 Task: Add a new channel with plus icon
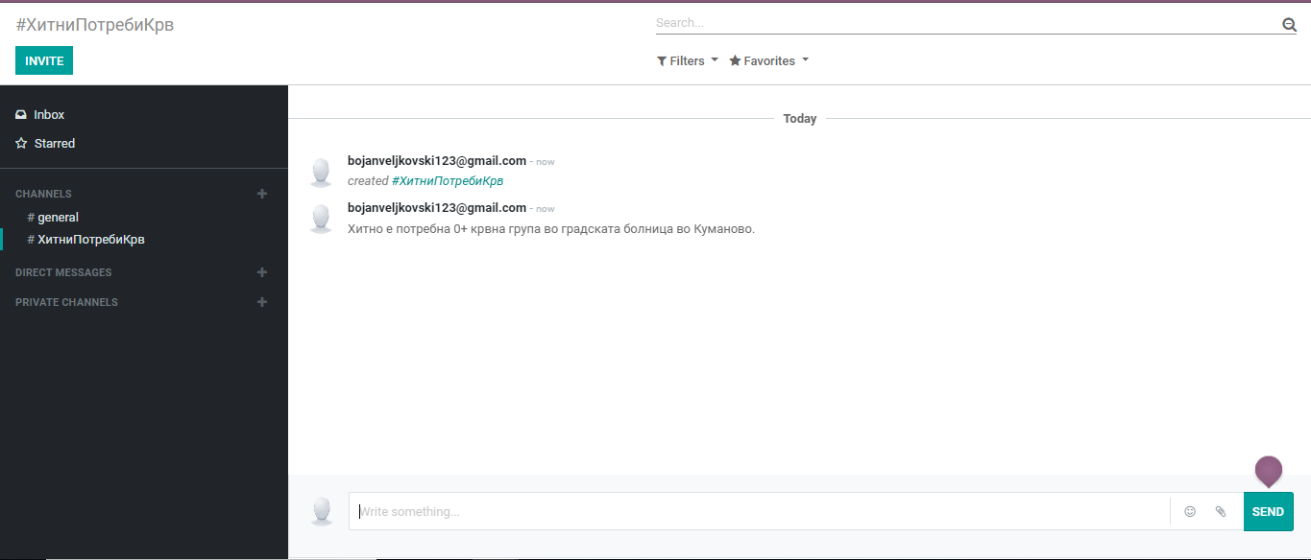pos(262,194)
